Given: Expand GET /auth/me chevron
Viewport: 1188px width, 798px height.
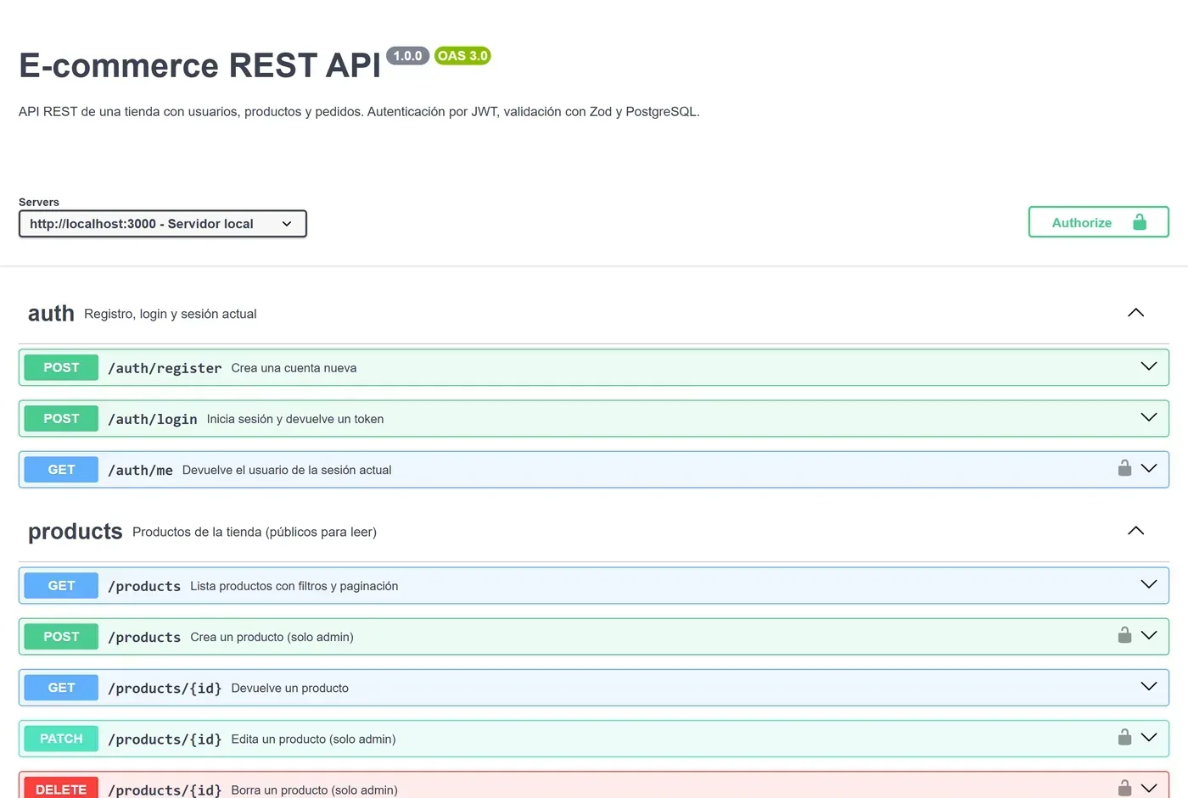Looking at the screenshot, I should (1149, 468).
